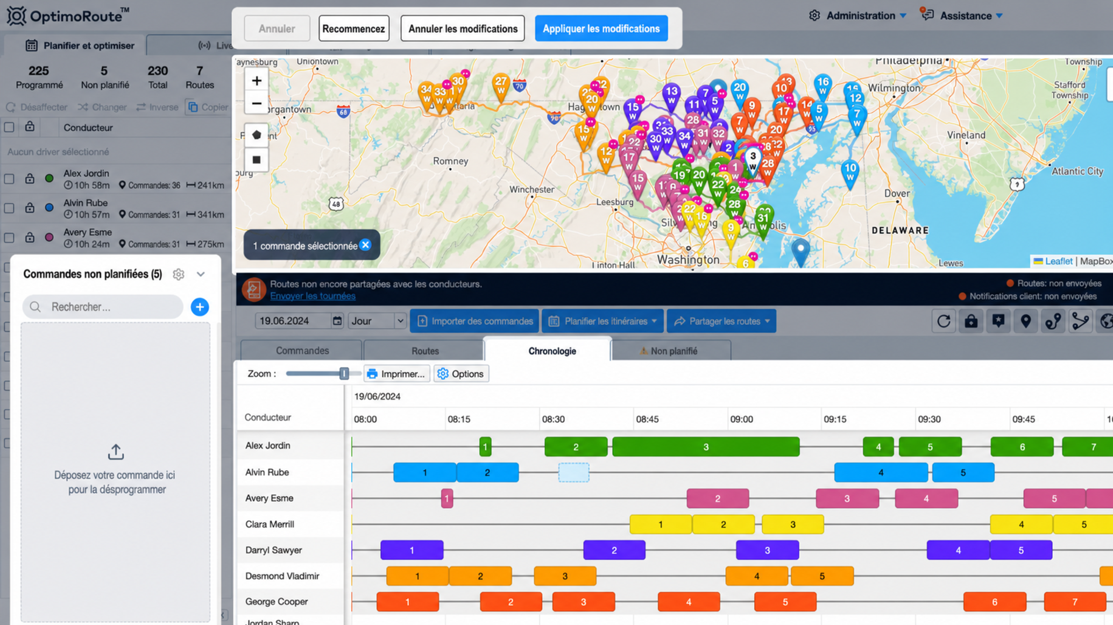The width and height of the screenshot is (1113, 625).
Task: Tick the checkbox for Alvin Rube
Action: coord(9,208)
